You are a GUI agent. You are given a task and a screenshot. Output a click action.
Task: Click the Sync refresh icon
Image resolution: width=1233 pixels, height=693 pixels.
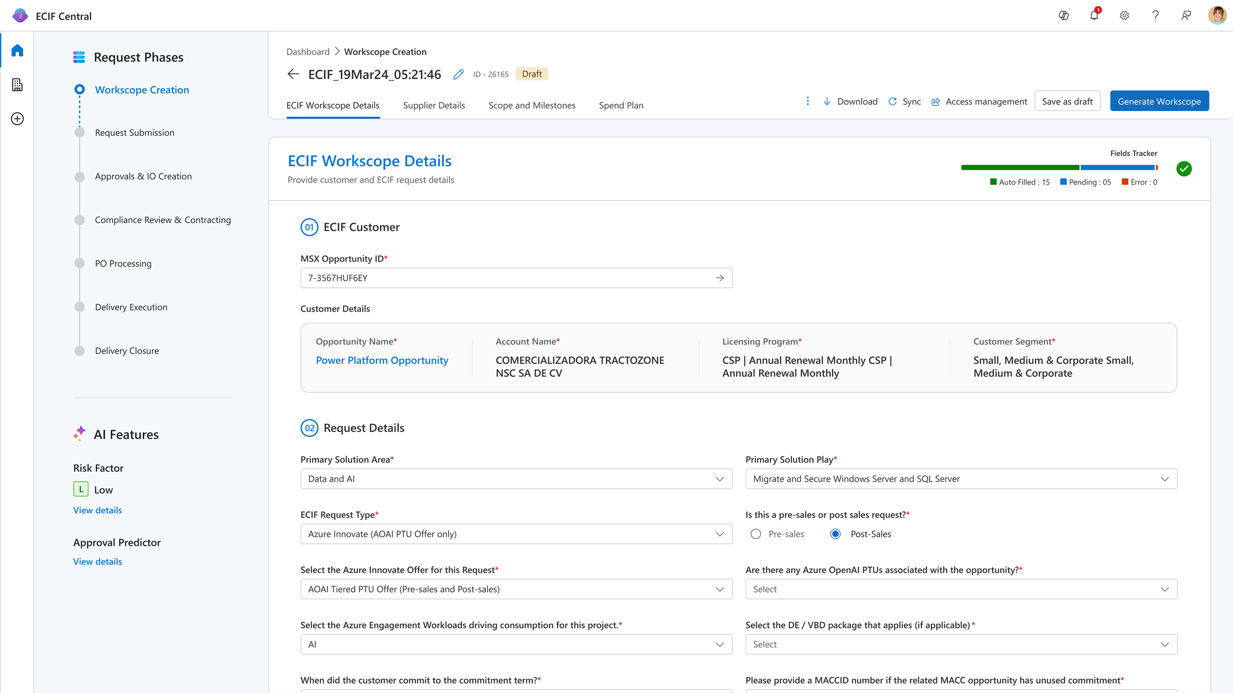click(893, 101)
